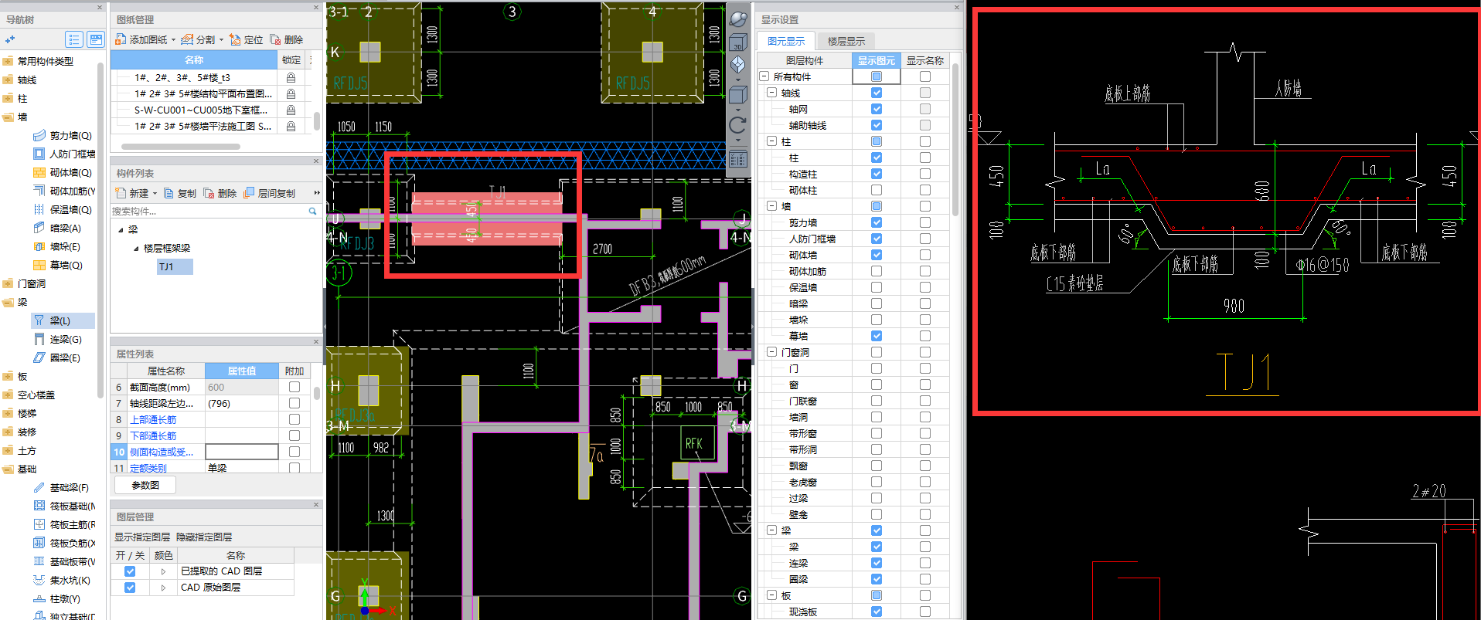The width and height of the screenshot is (1481, 620).
Task: Select the 砌体墙(Q) masonry wall tool
Action: [x=63, y=172]
